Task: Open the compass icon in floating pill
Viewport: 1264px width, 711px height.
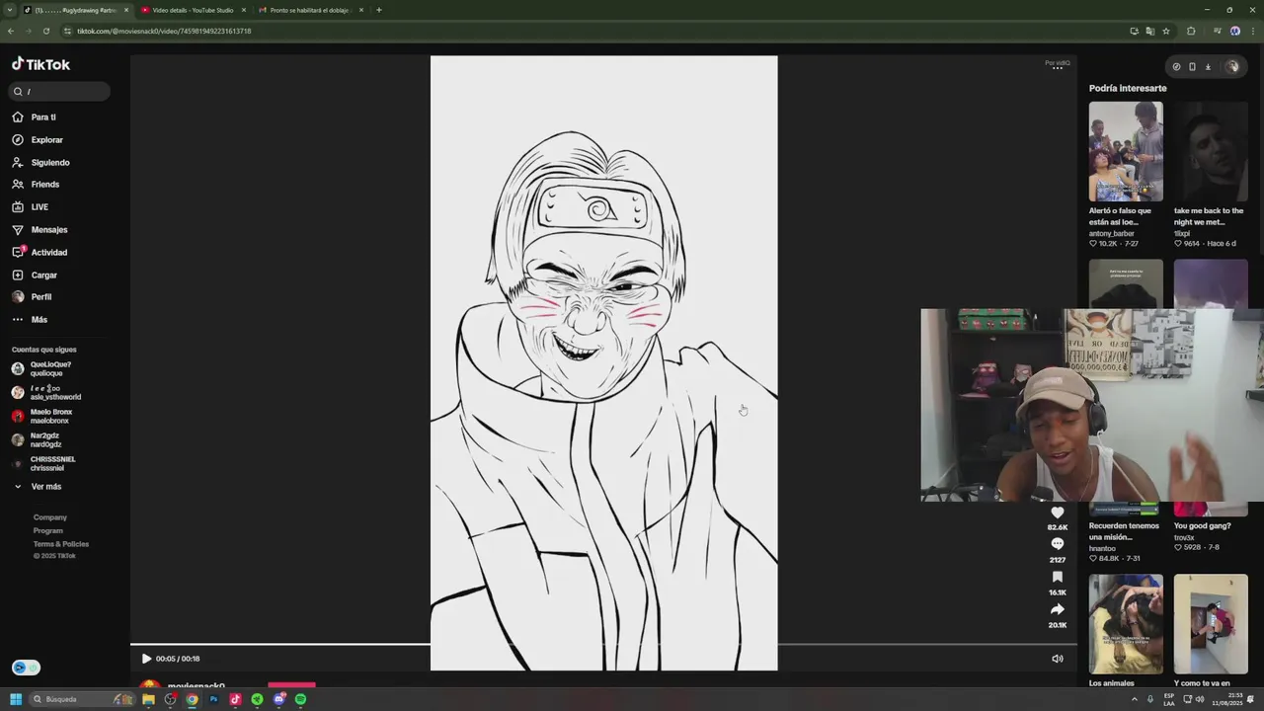Action: tap(1176, 67)
